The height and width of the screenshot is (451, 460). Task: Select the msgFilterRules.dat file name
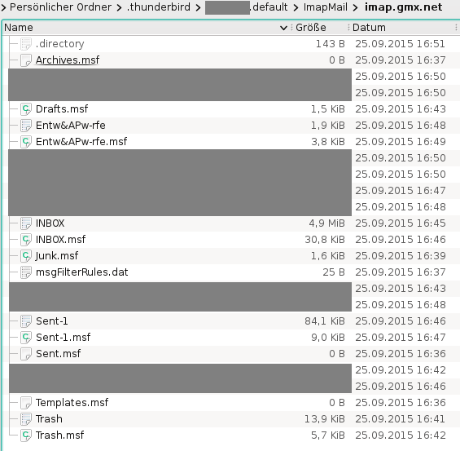pos(82,272)
